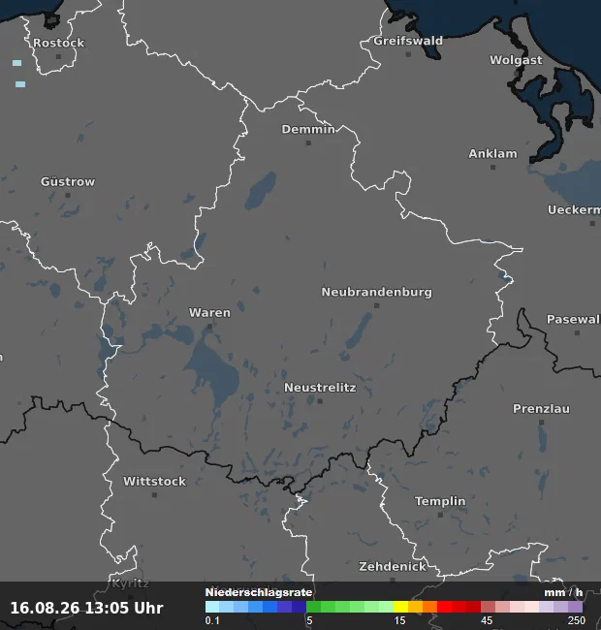The image size is (601, 630).
Task: Select the Demmin city label
Action: 308,129
